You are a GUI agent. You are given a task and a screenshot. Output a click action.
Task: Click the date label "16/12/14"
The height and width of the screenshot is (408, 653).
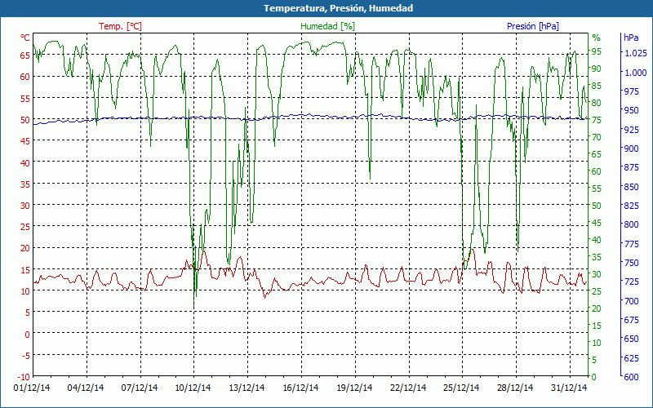[x=300, y=388]
